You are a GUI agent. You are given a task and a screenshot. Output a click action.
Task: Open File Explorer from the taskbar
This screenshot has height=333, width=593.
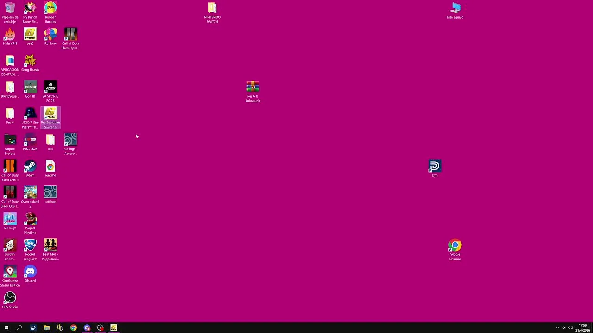[x=46, y=327]
